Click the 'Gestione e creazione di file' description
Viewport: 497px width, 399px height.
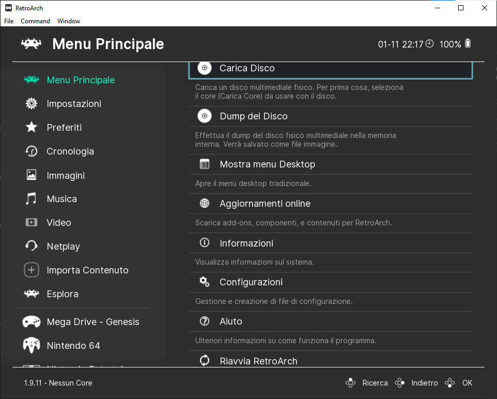tap(274, 301)
